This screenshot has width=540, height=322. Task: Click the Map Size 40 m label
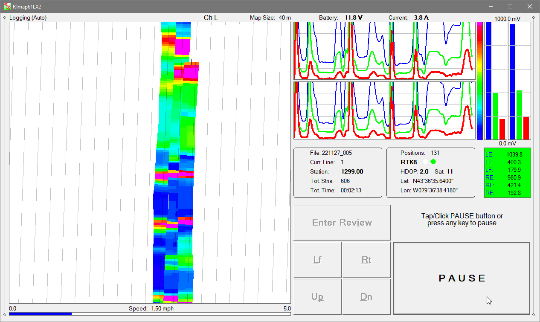click(270, 17)
